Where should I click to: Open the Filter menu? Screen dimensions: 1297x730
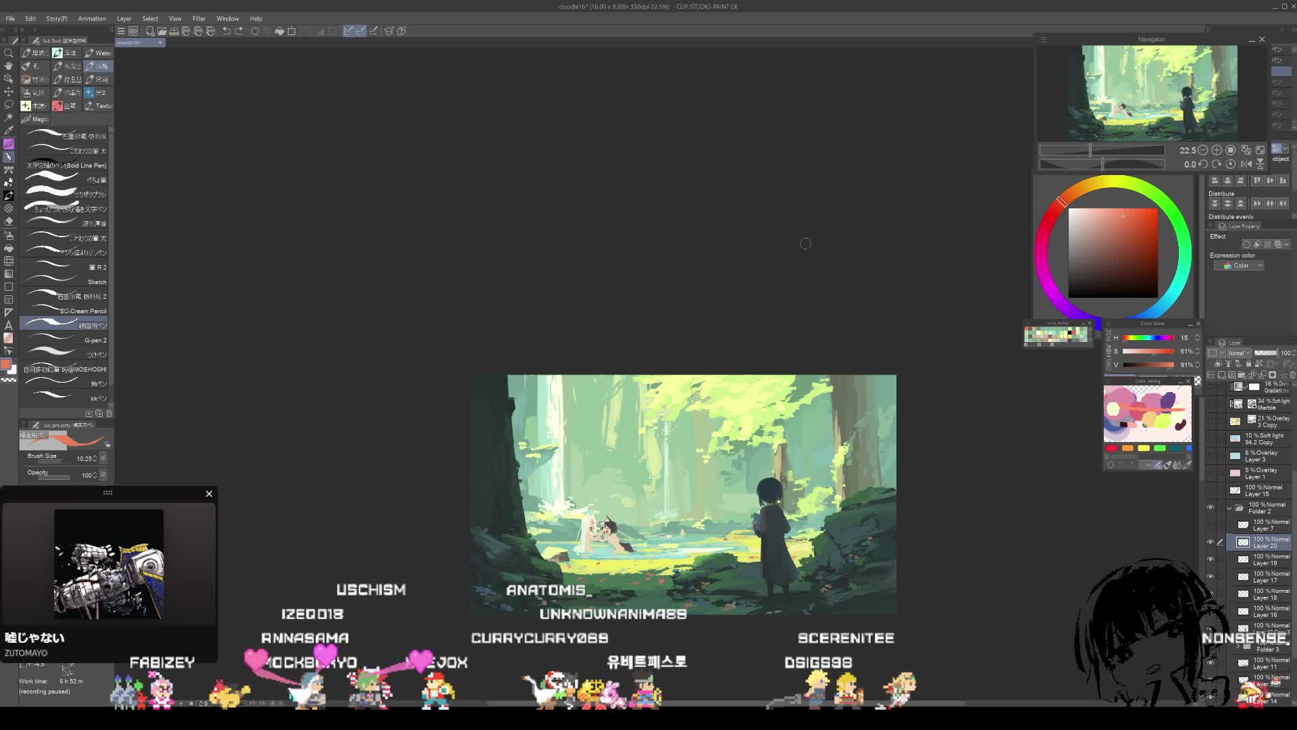199,19
